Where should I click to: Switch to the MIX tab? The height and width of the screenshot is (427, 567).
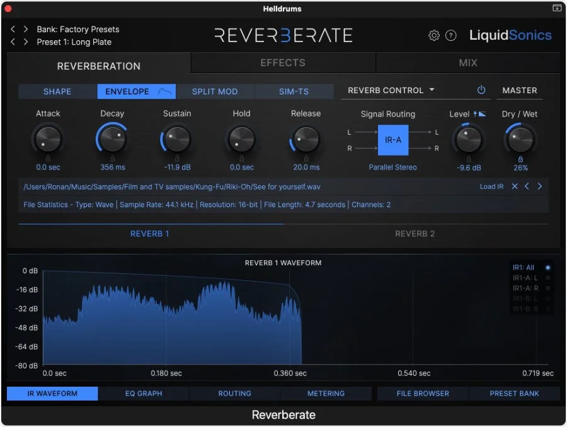pos(468,62)
